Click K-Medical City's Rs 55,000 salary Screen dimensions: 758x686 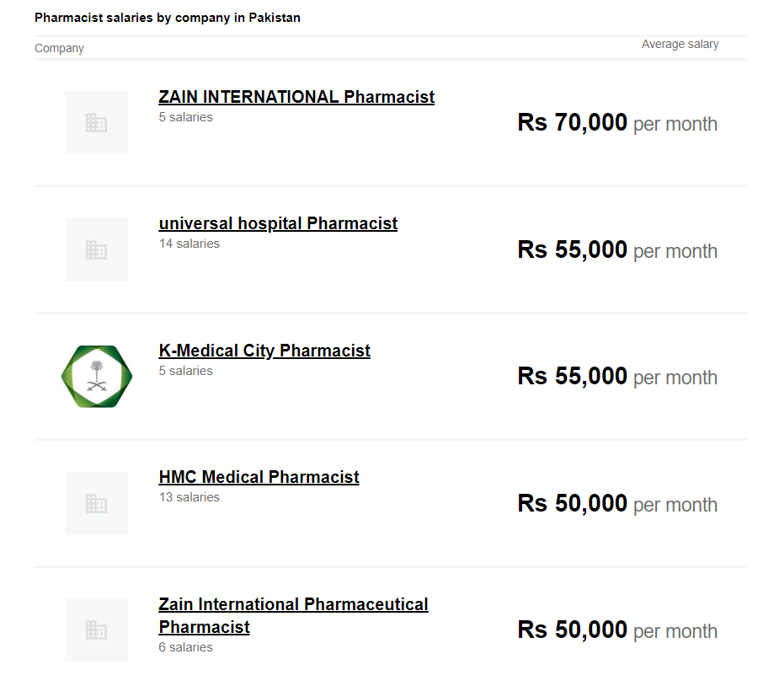tap(617, 377)
